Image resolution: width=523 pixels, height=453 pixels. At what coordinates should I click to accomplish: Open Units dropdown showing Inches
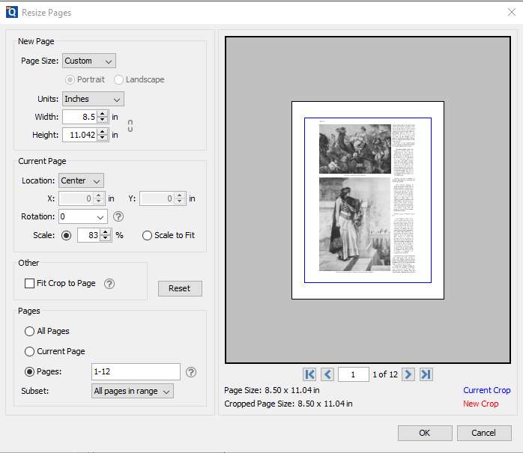point(93,99)
